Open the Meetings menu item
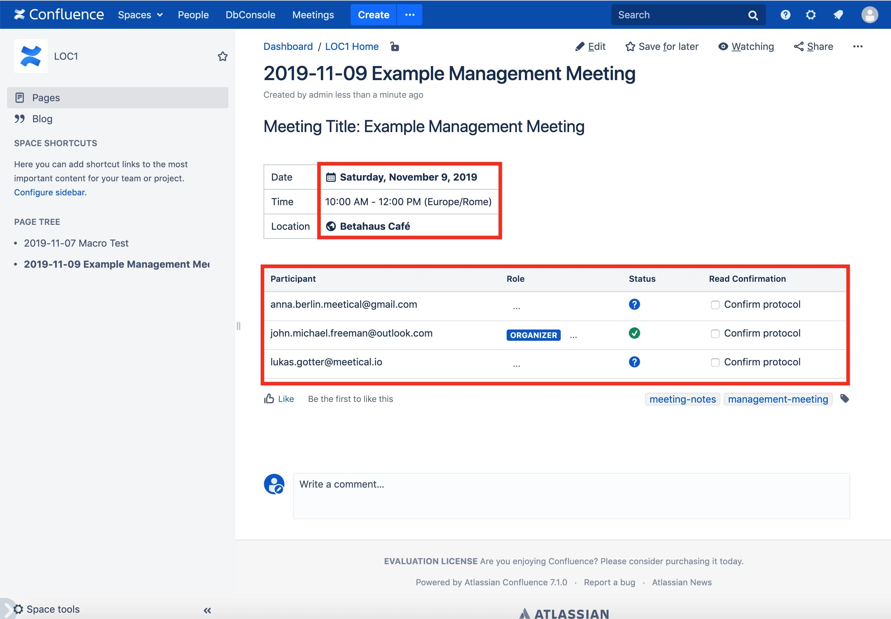Screen dimensions: 891x619 (313, 15)
